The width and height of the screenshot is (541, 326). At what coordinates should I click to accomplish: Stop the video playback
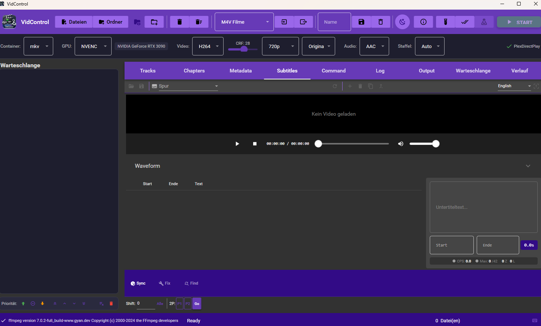pyautogui.click(x=255, y=144)
